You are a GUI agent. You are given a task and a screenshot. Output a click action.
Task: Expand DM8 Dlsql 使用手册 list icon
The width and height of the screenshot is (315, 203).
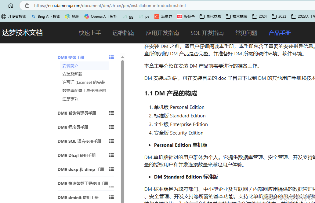pos(111,155)
